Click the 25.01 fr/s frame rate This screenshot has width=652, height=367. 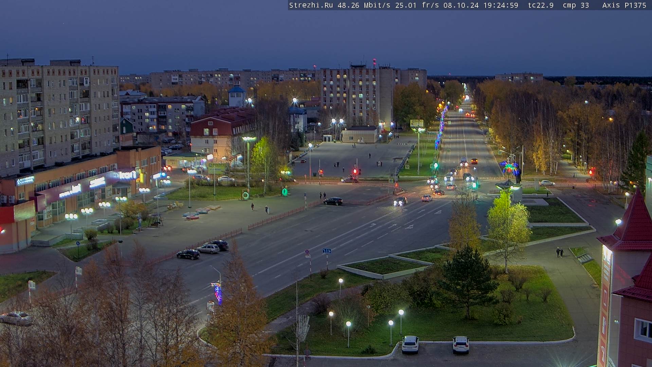[417, 5]
